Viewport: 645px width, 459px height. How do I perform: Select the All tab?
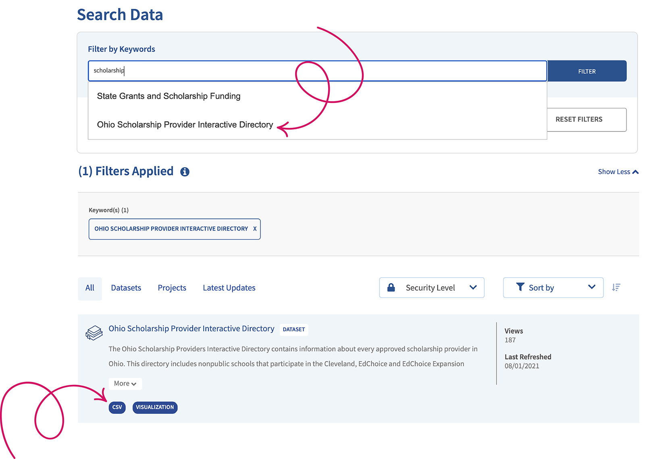pos(89,288)
